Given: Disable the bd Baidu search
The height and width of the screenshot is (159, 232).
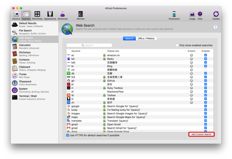Looking at the screenshot, I should pos(206,59).
